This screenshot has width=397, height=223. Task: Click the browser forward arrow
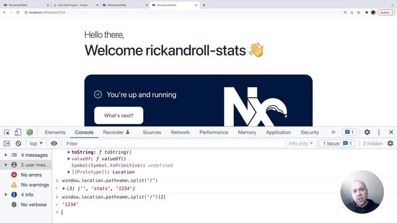pyautogui.click(x=11, y=12)
